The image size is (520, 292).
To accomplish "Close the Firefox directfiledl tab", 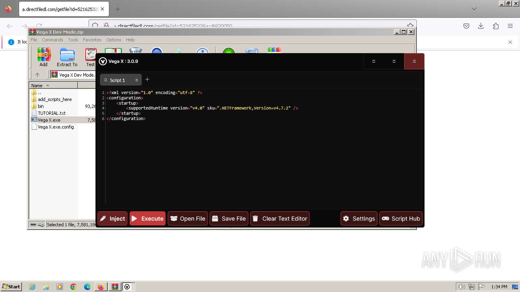I will [102, 9].
